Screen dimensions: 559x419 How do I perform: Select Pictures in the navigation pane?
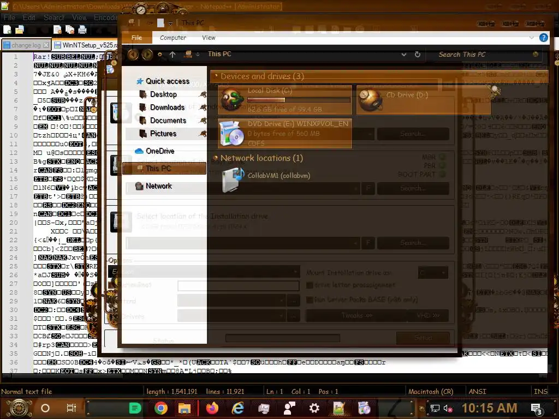[163, 134]
